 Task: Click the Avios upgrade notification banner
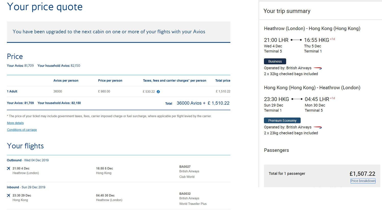tap(119, 32)
